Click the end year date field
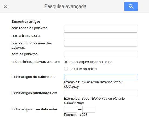 89,109
